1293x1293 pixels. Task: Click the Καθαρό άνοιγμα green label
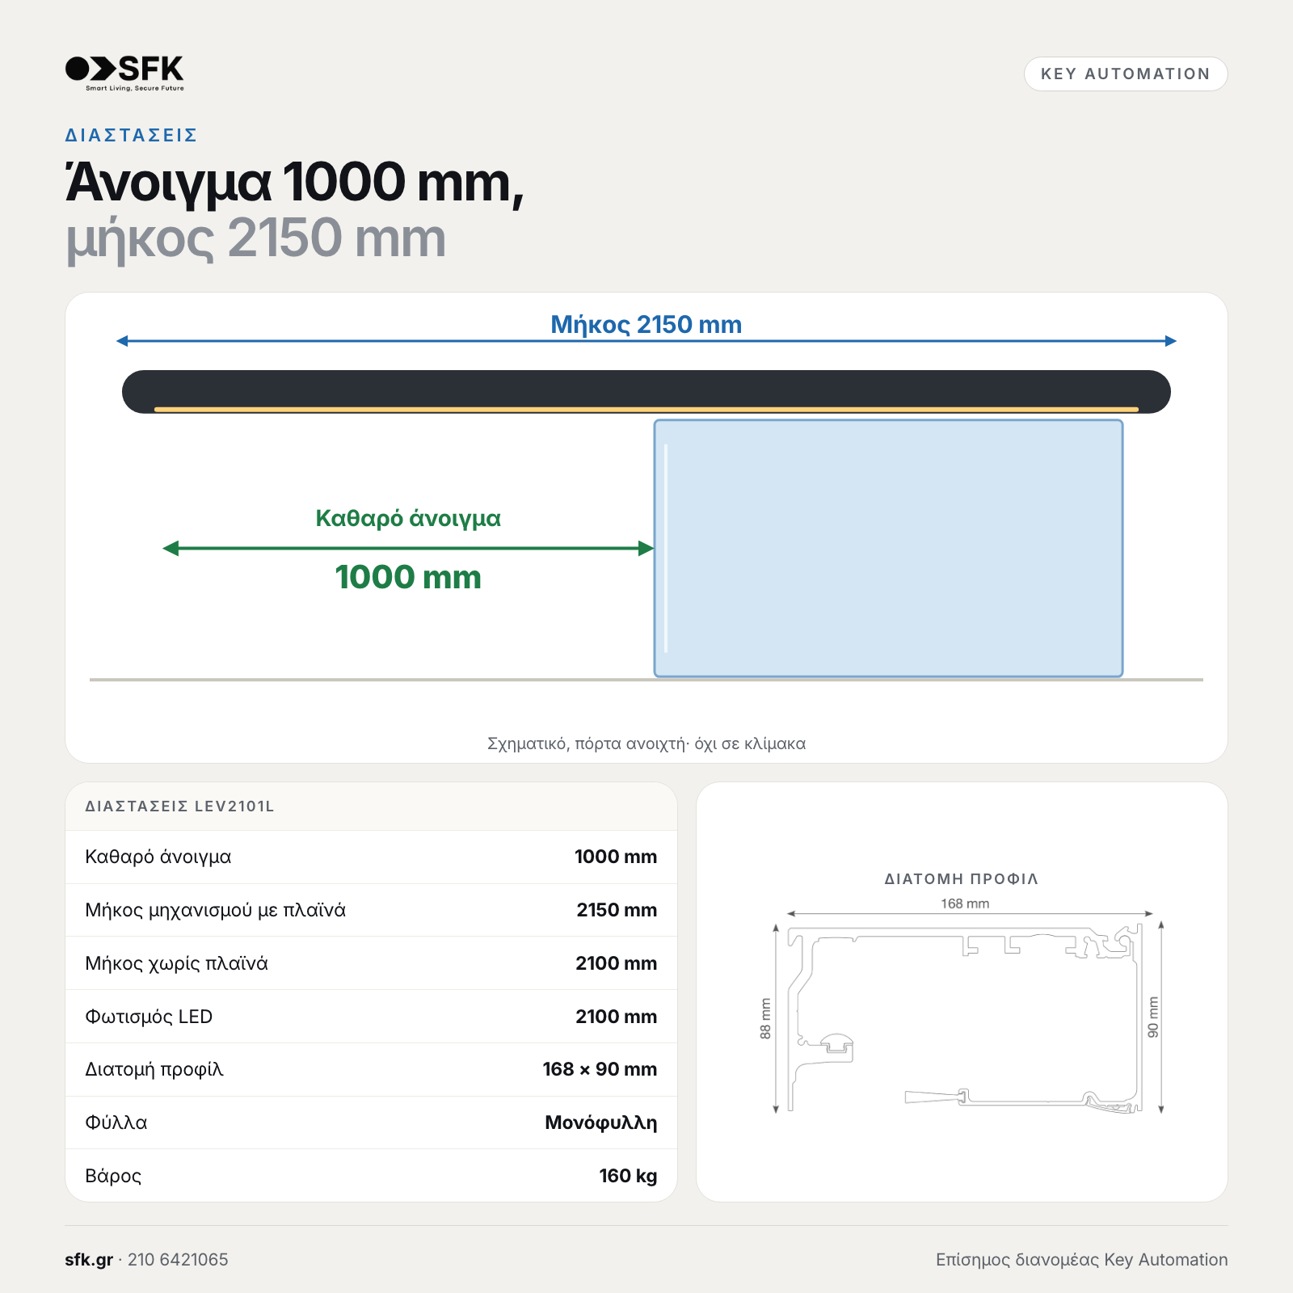point(408,518)
